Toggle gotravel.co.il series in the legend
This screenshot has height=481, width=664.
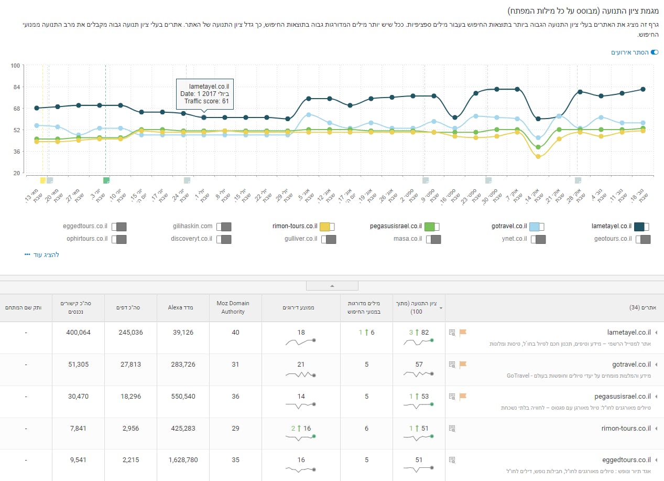(x=537, y=227)
